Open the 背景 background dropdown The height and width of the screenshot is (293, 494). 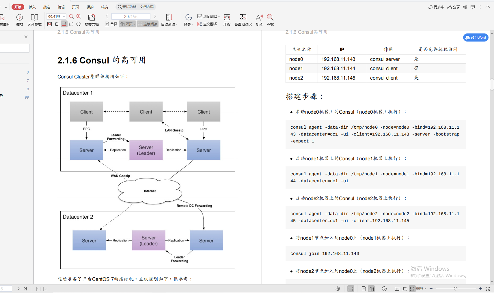[x=188, y=20]
